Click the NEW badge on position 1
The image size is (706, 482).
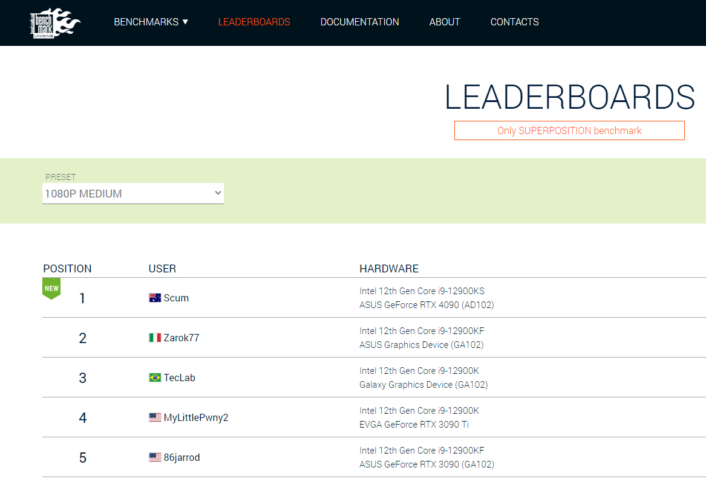(x=51, y=289)
